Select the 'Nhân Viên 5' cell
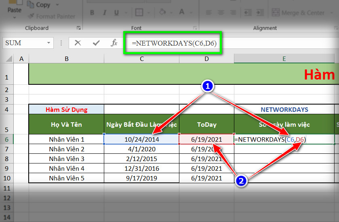339x222 pixels. [66, 178]
